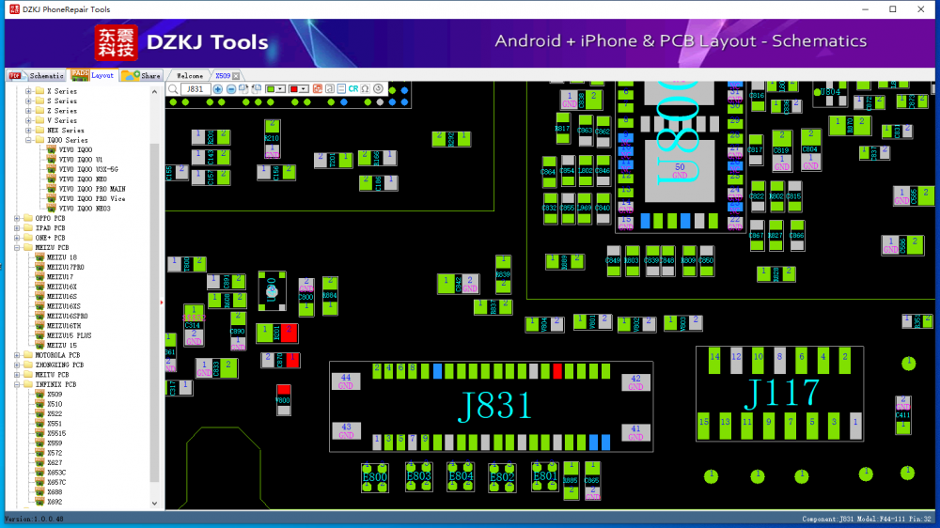The width and height of the screenshot is (940, 528).
Task: Click the circular rotate icon in toolbar
Action: tap(378, 89)
